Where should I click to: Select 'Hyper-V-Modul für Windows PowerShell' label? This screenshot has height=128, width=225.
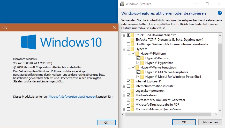click(x=173, y=77)
